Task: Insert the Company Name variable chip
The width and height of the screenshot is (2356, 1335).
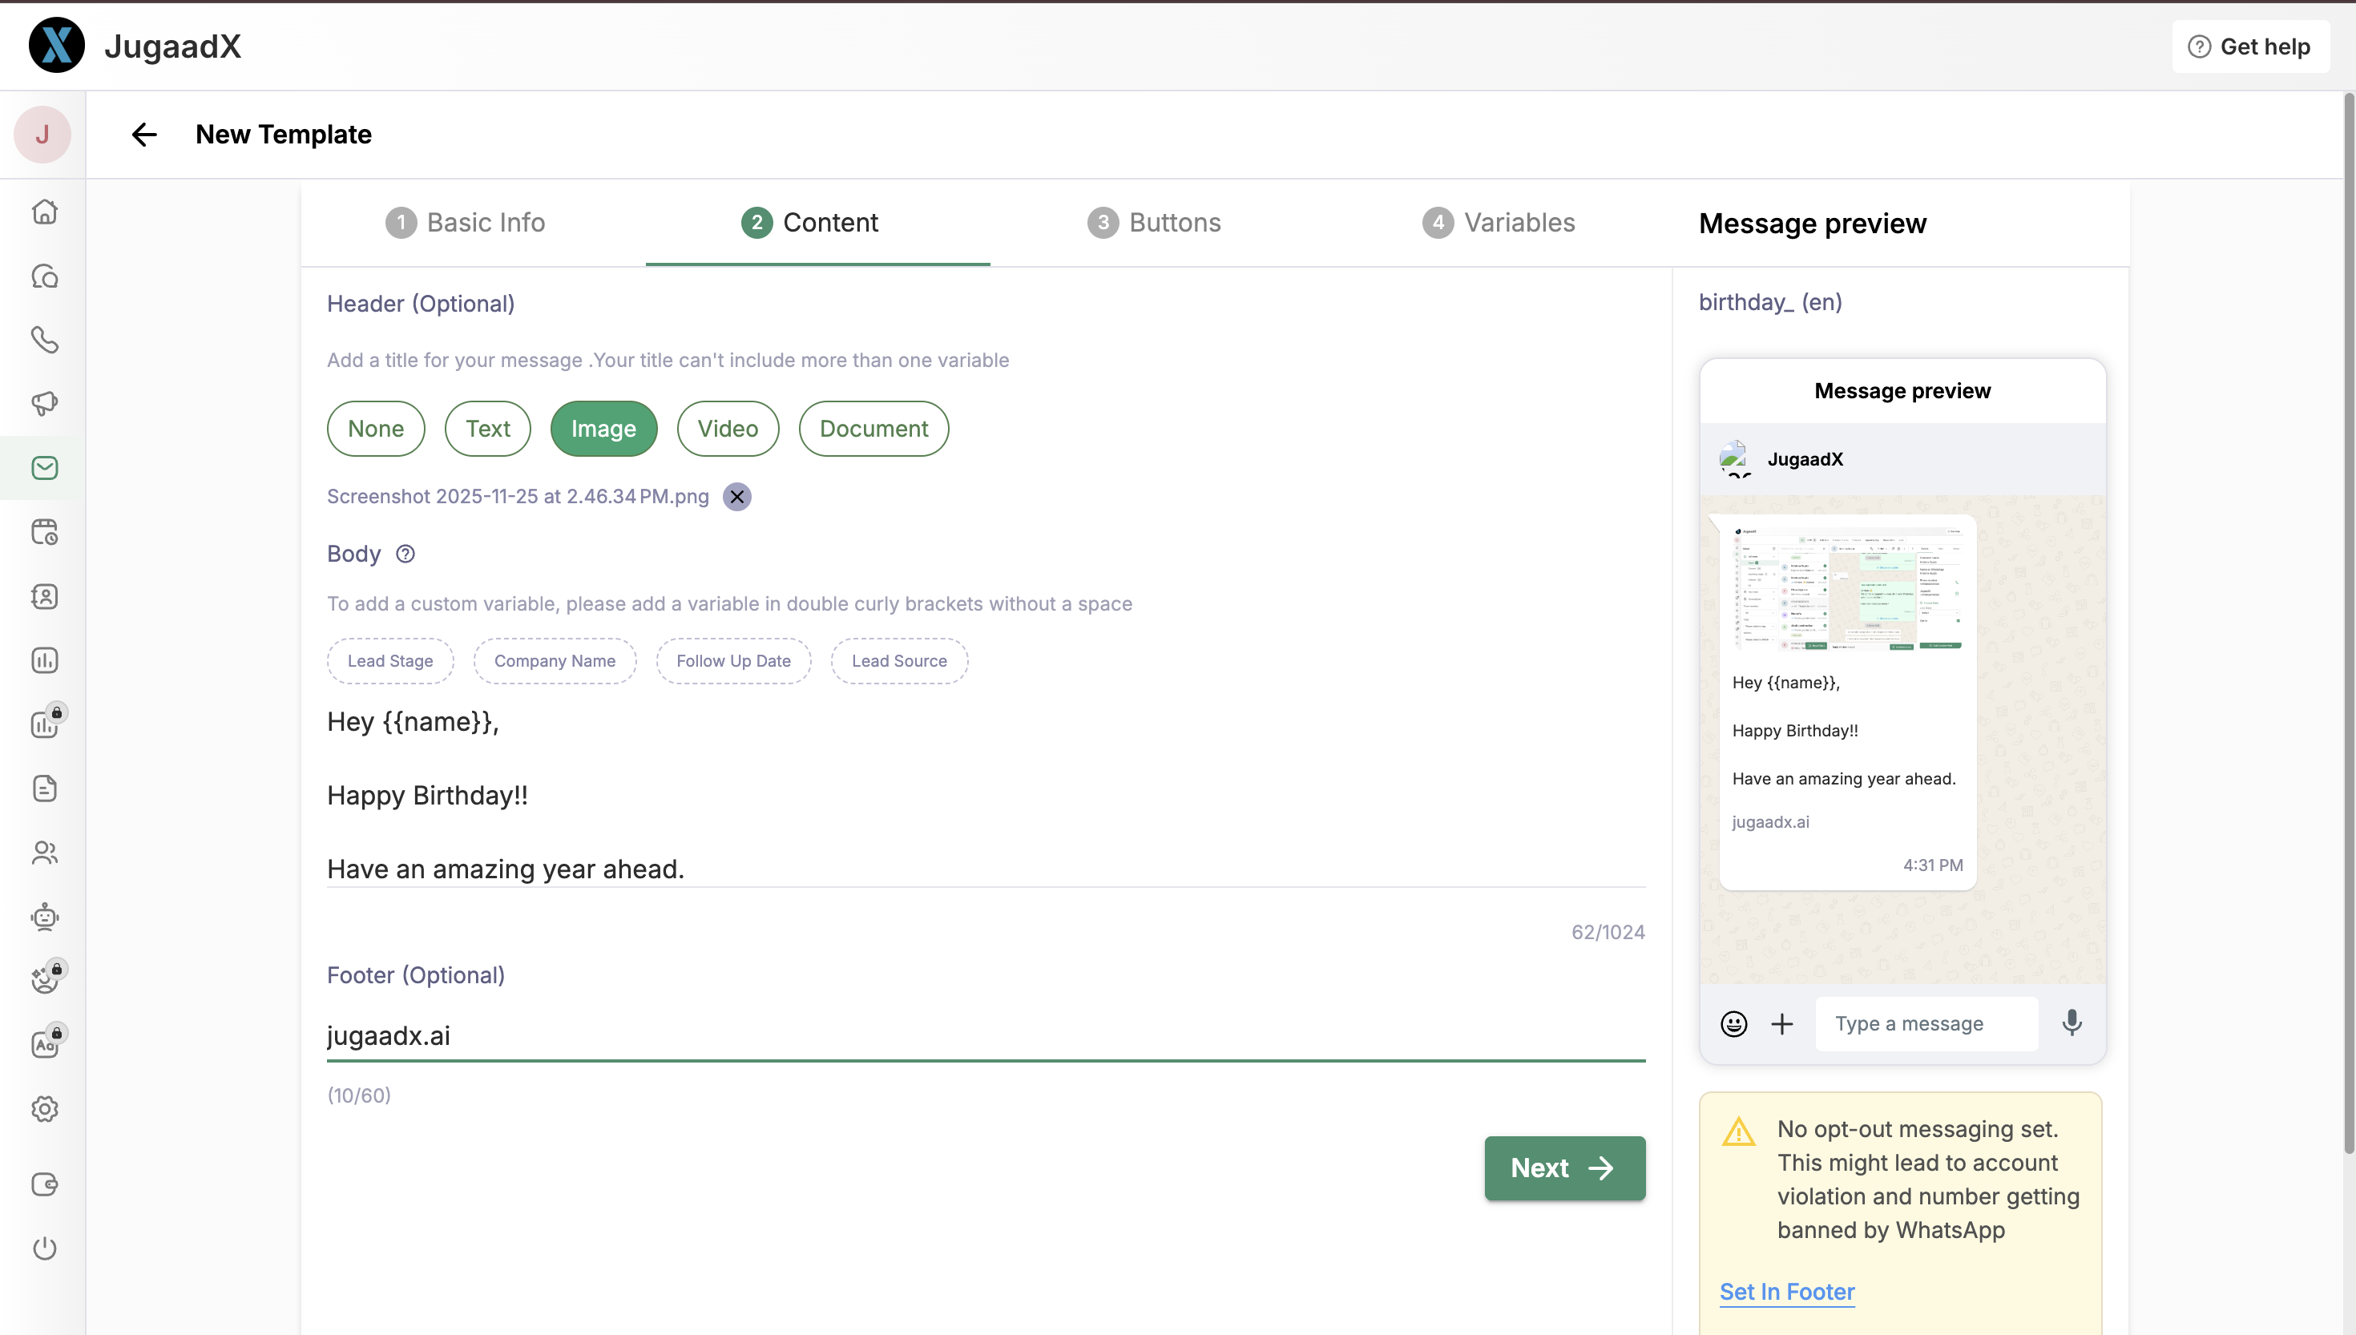Action: pos(555,661)
